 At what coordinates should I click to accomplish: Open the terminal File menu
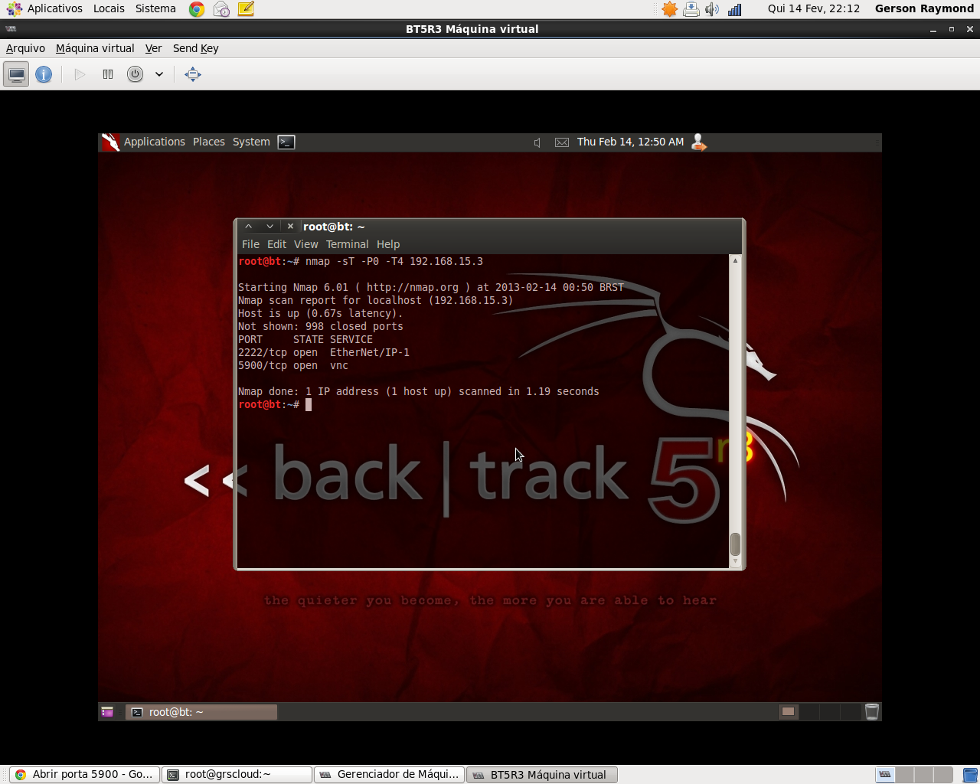[250, 244]
